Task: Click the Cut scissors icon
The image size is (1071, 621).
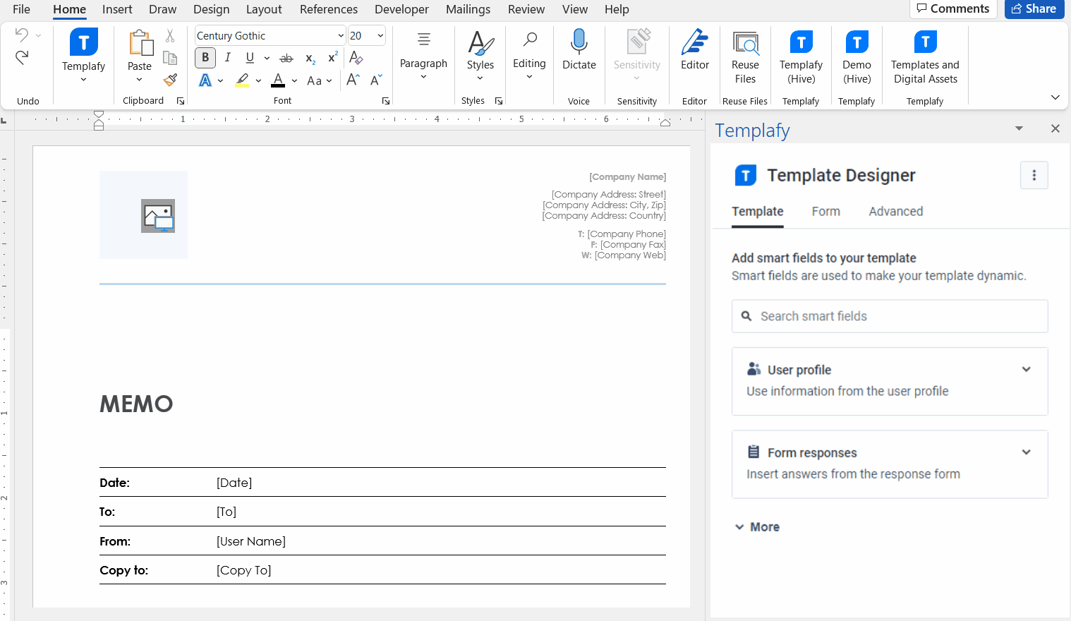Action: tap(170, 35)
